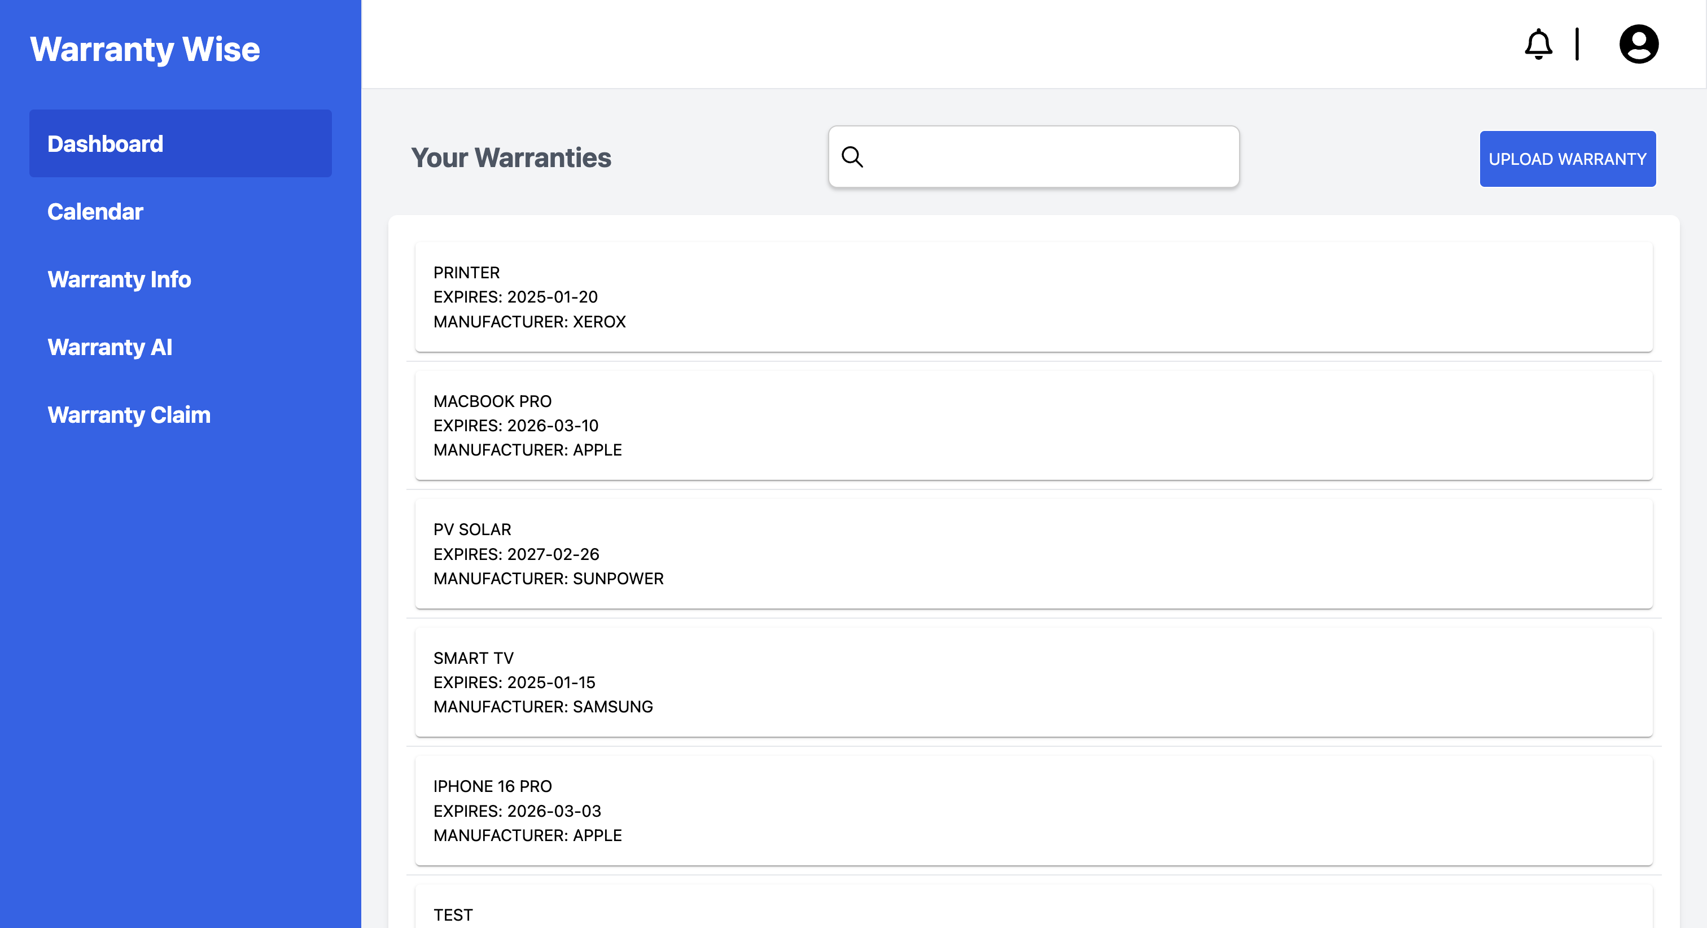Go to the Calendar page
1707x928 pixels.
click(95, 212)
